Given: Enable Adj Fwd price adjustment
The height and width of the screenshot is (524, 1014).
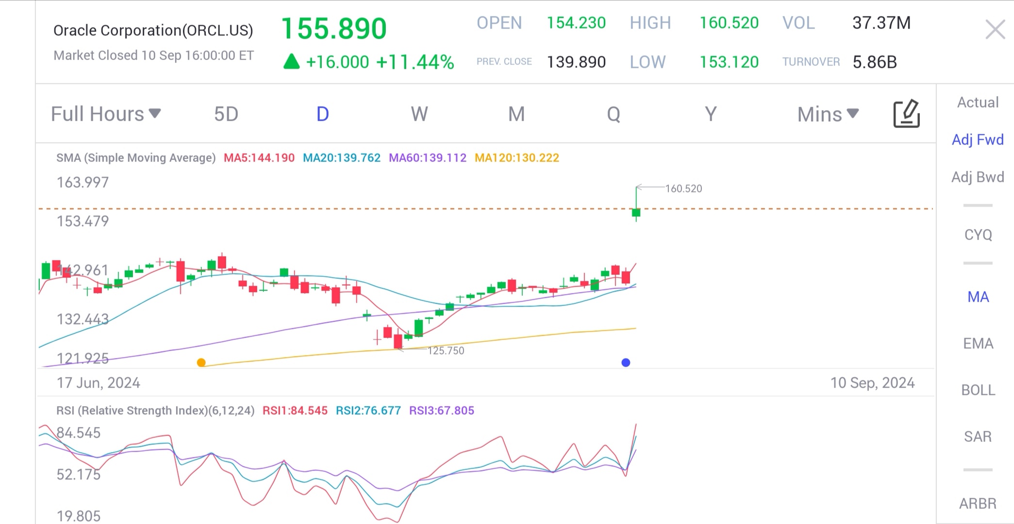Looking at the screenshot, I should [x=978, y=140].
